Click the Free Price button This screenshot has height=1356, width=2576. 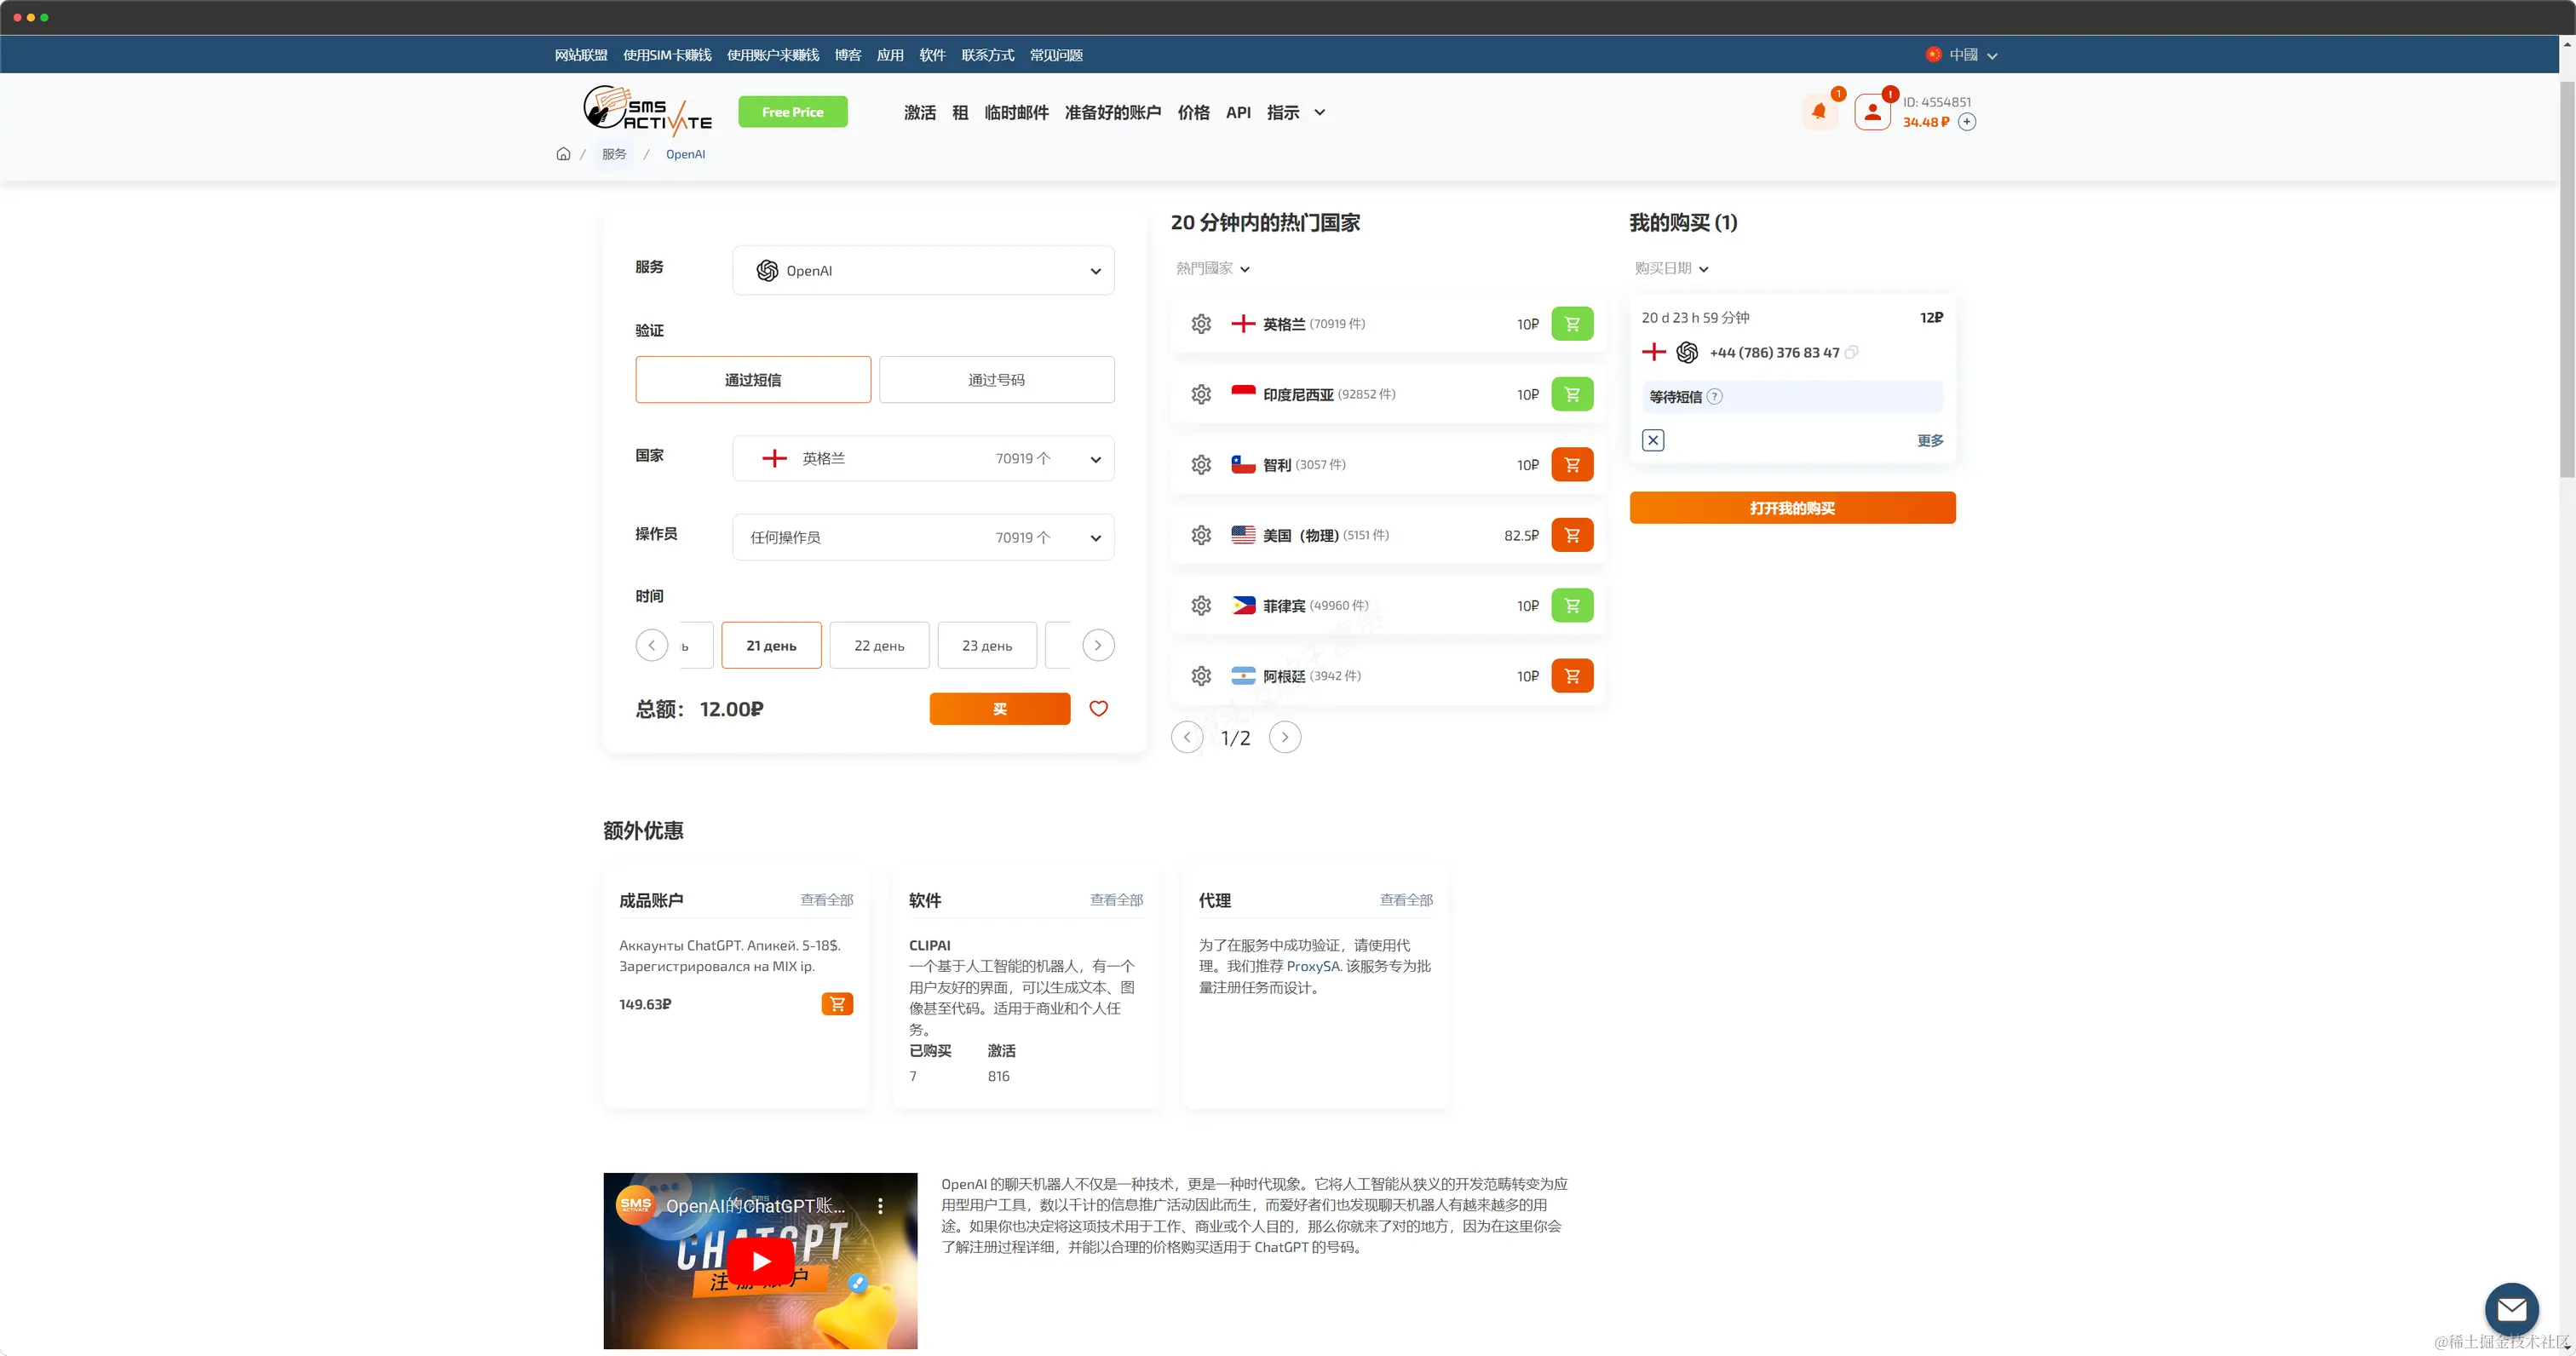[793, 112]
